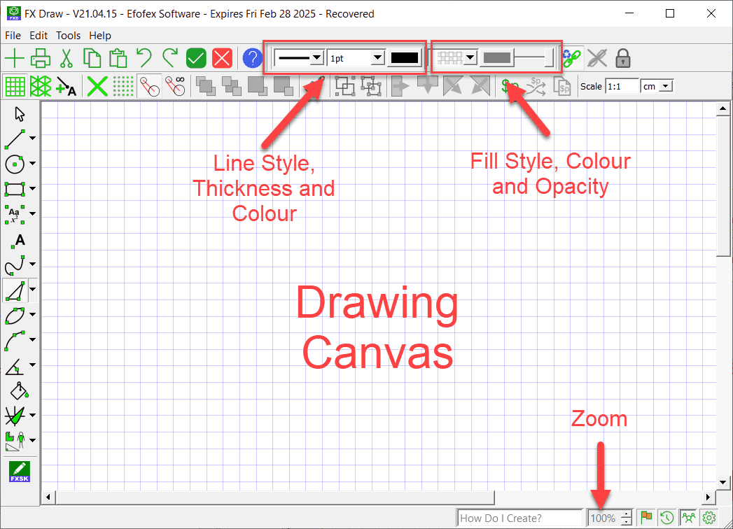This screenshot has width=733, height=529.
Task: Open the Edit menu
Action: tap(39, 36)
